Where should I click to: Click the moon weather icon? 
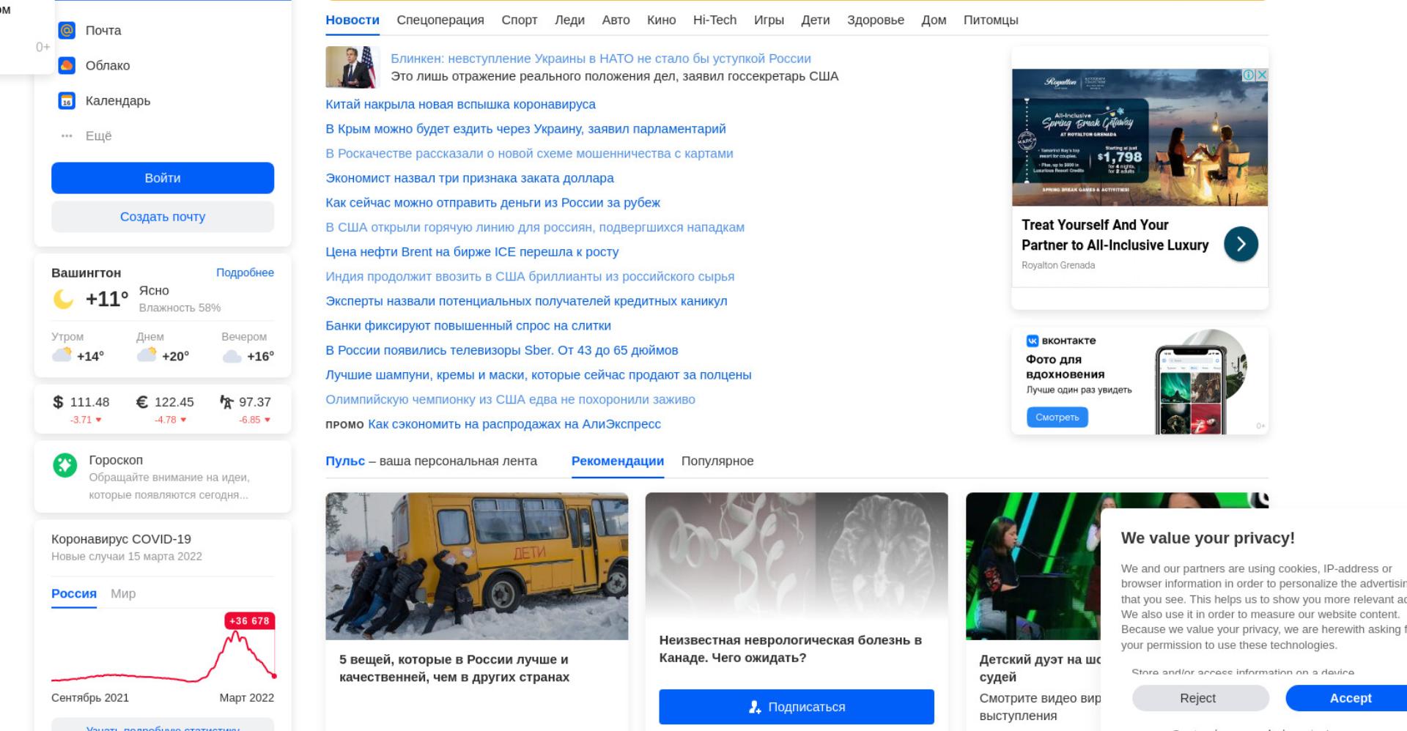[64, 299]
